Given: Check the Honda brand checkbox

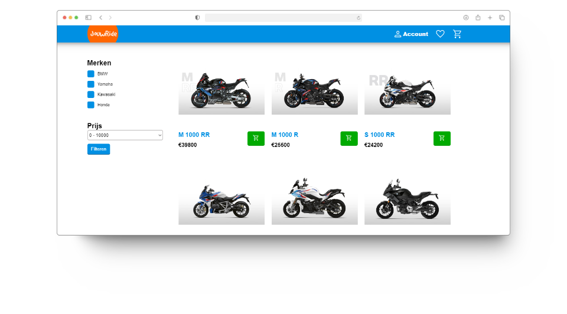Looking at the screenshot, I should click(91, 105).
